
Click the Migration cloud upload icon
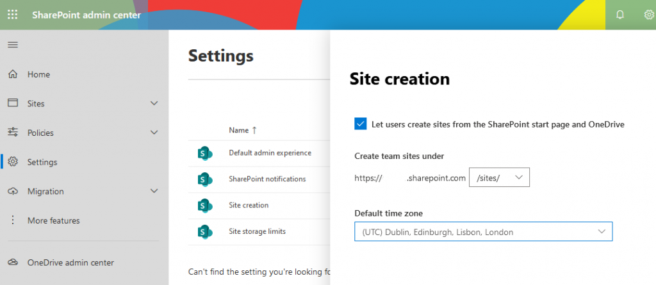(13, 191)
